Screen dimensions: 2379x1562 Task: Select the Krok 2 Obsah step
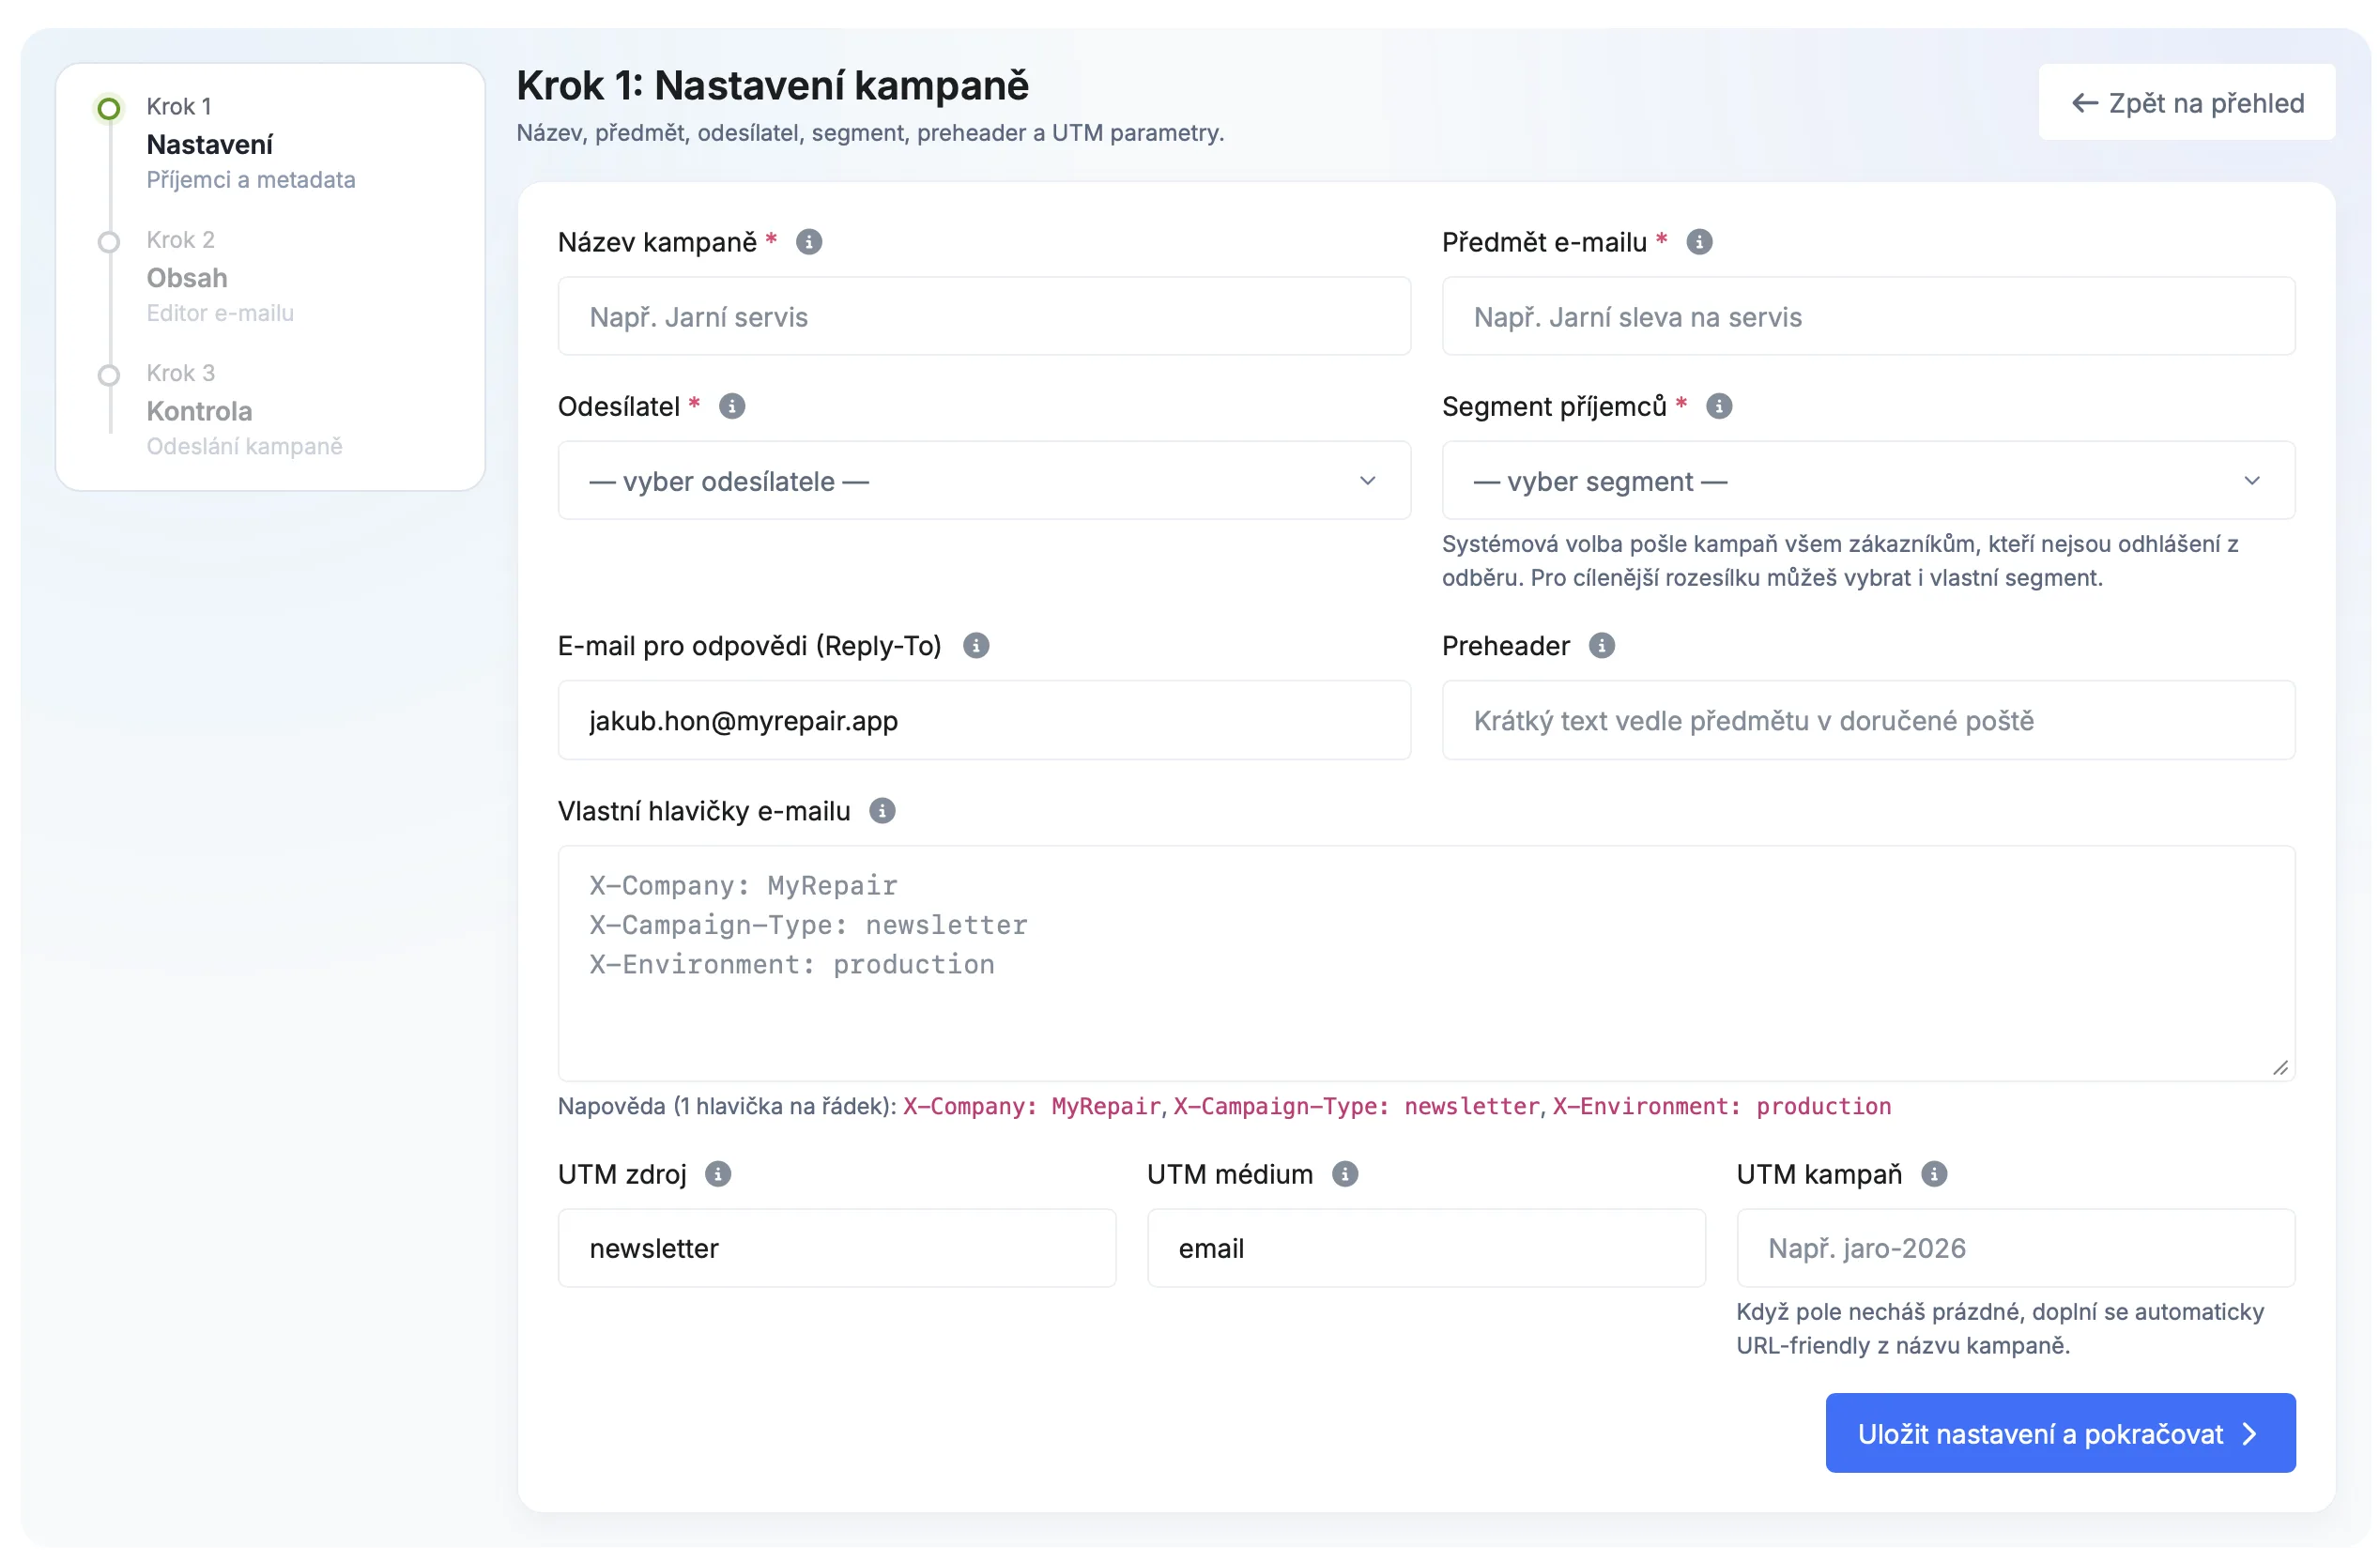point(187,277)
